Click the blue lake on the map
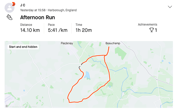 [87, 75]
